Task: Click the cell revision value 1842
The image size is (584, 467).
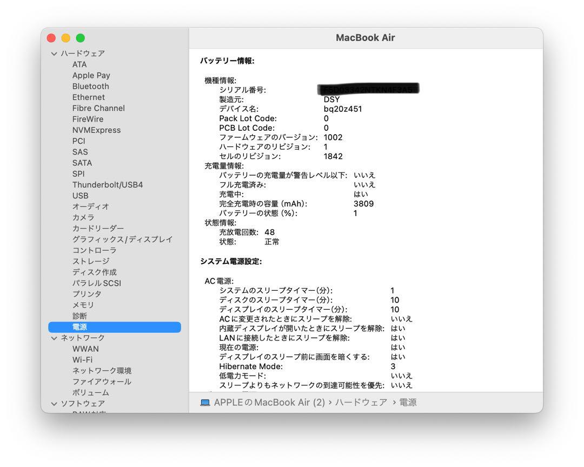Action: tap(333, 156)
